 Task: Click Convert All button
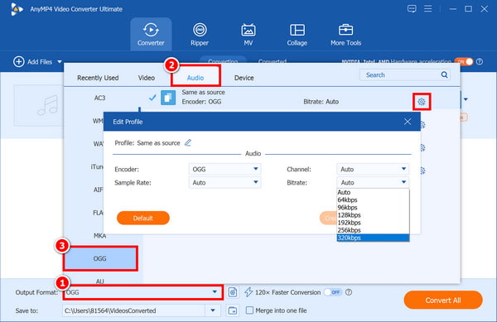point(443,300)
